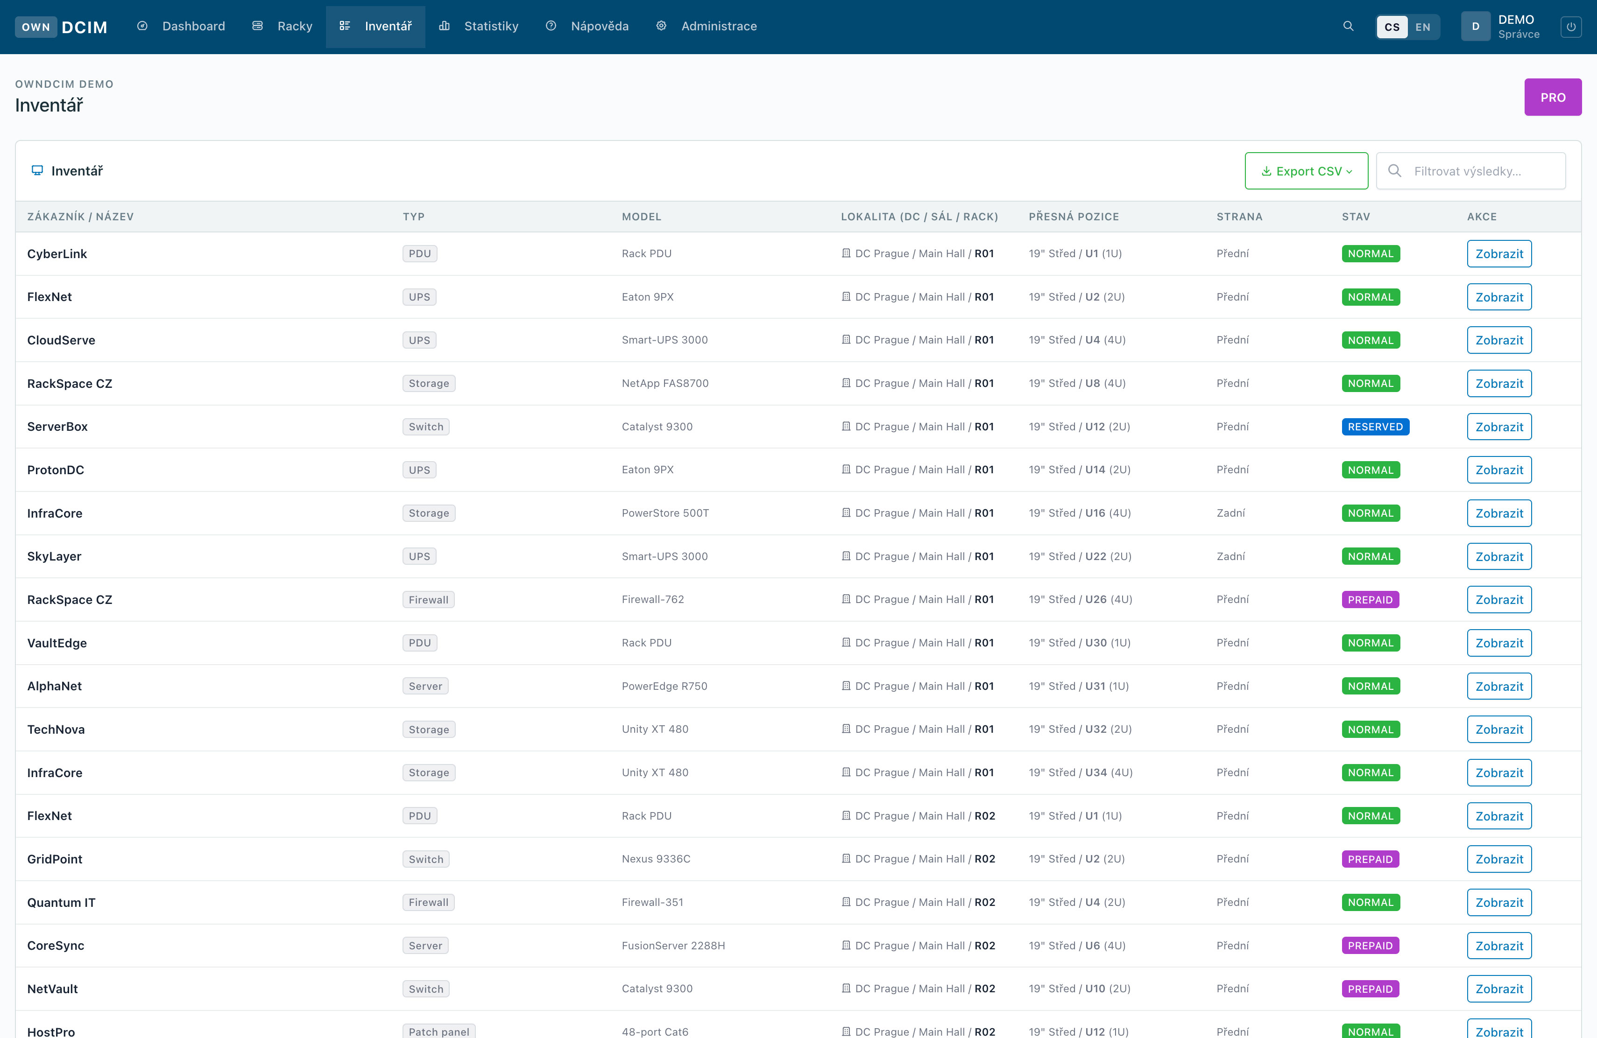Viewport: 1597px width, 1038px height.
Task: Click the Nápověda question mark icon
Action: (551, 26)
